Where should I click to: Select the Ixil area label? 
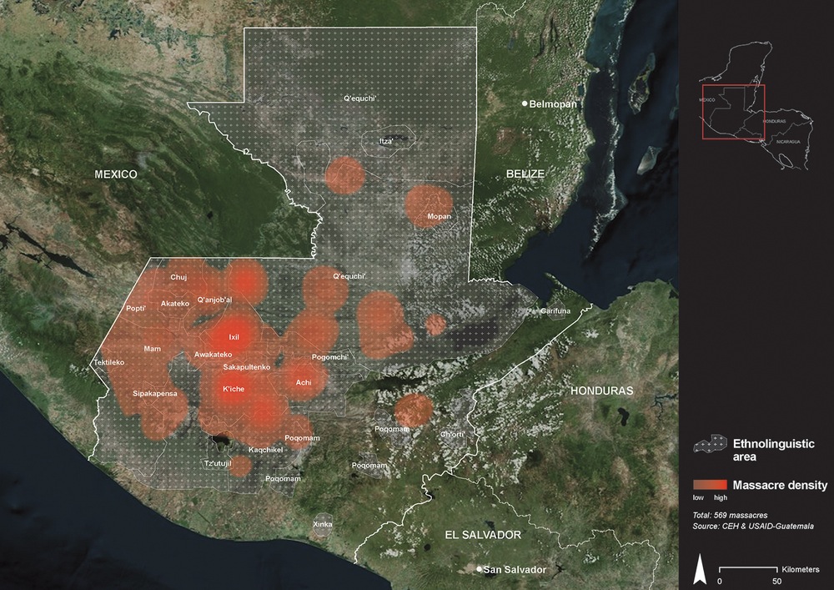click(234, 337)
